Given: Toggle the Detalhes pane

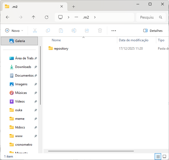Looking at the screenshot, I should point(153,30).
